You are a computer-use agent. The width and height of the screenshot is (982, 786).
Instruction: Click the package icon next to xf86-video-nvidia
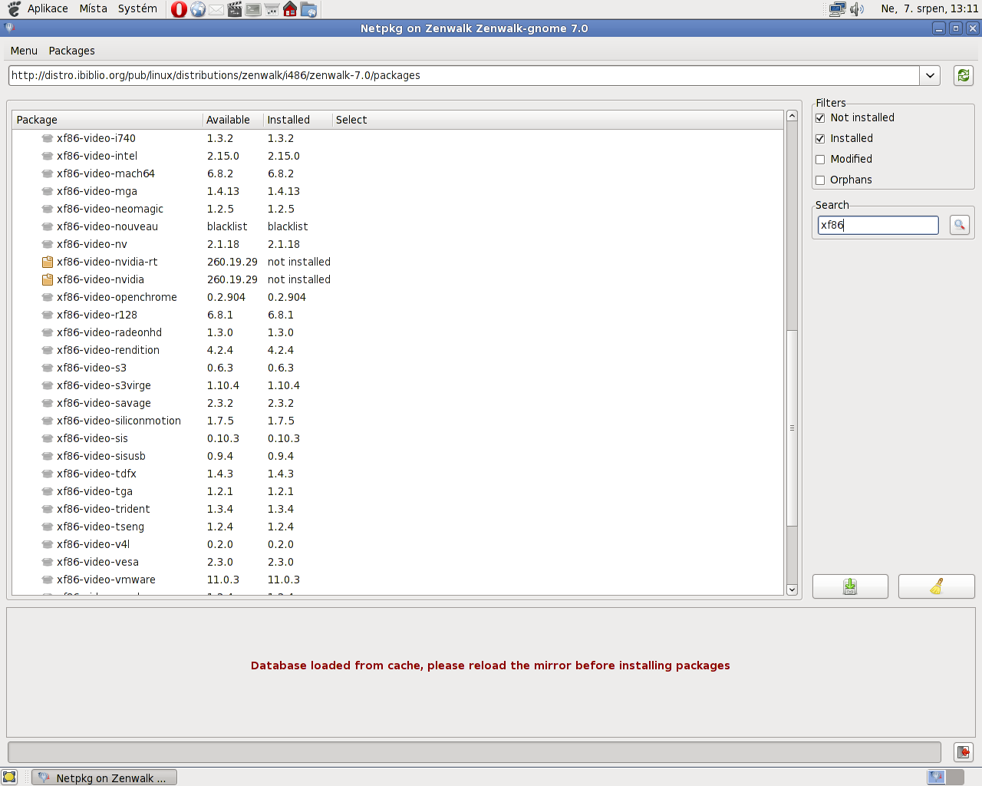point(48,279)
